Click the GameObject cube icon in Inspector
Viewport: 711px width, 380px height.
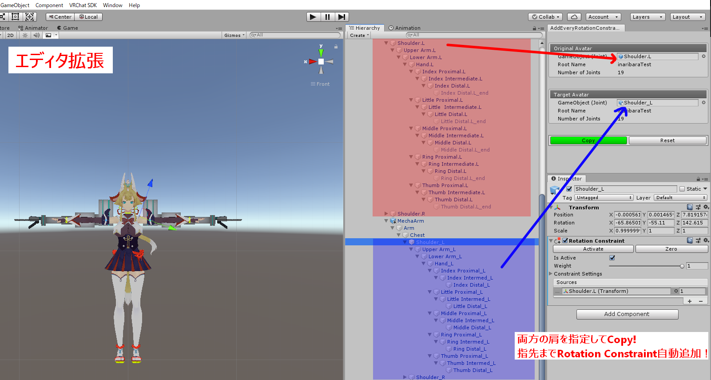coord(555,190)
